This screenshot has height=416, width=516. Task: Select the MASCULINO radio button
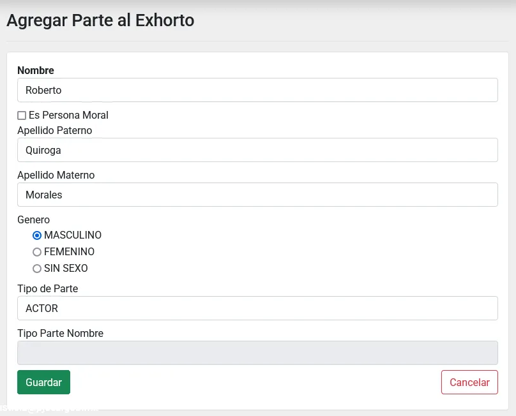[37, 235]
